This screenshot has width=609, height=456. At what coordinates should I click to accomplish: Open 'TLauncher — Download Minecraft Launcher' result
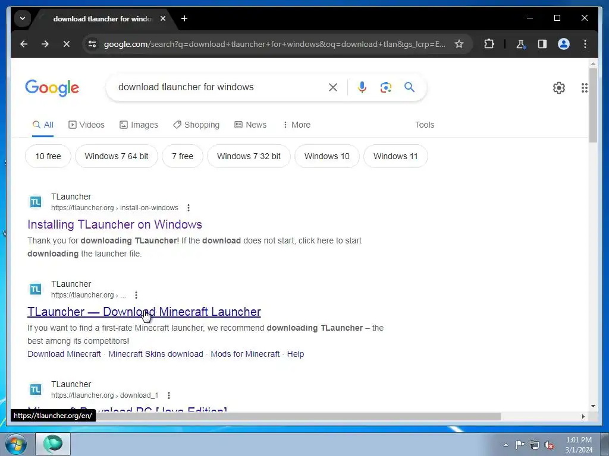[144, 312]
